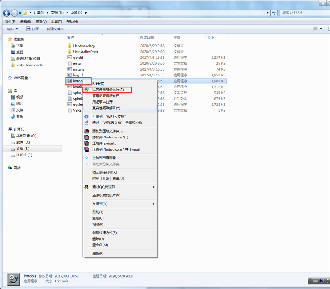The height and width of the screenshot is (289, 330).
Task: Open 软件 (D:) drive
Action: [x=21, y=142]
